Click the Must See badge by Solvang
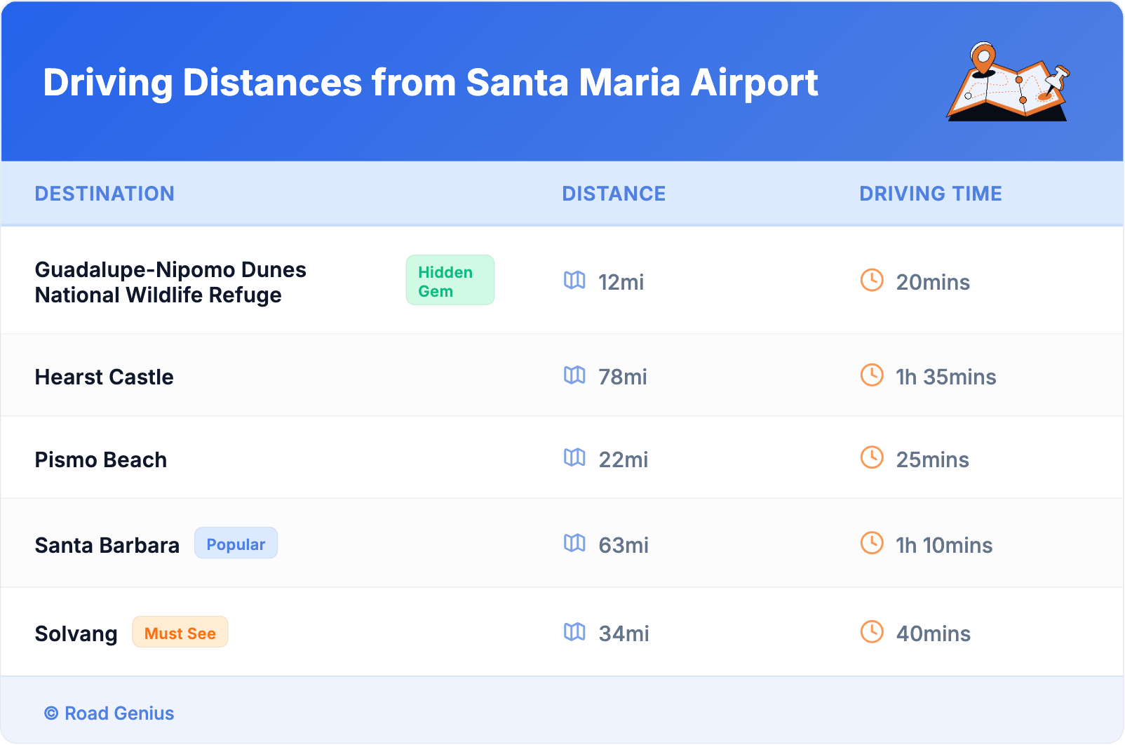The width and height of the screenshot is (1125, 745). click(180, 633)
